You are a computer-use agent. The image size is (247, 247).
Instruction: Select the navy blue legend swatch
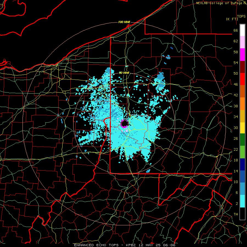pos(242,164)
